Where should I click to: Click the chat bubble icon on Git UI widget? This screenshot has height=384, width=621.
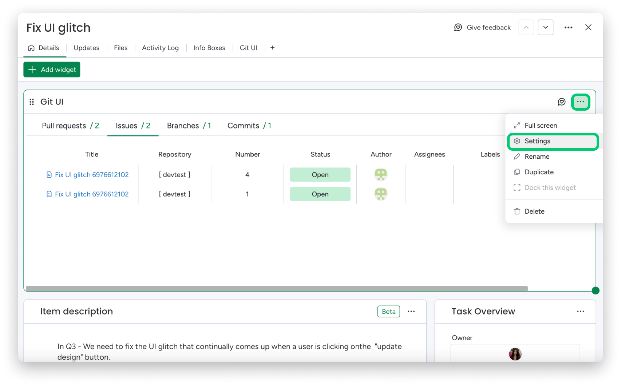[x=562, y=102]
